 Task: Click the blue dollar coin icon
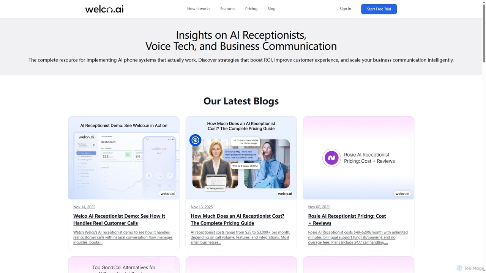tap(196, 140)
